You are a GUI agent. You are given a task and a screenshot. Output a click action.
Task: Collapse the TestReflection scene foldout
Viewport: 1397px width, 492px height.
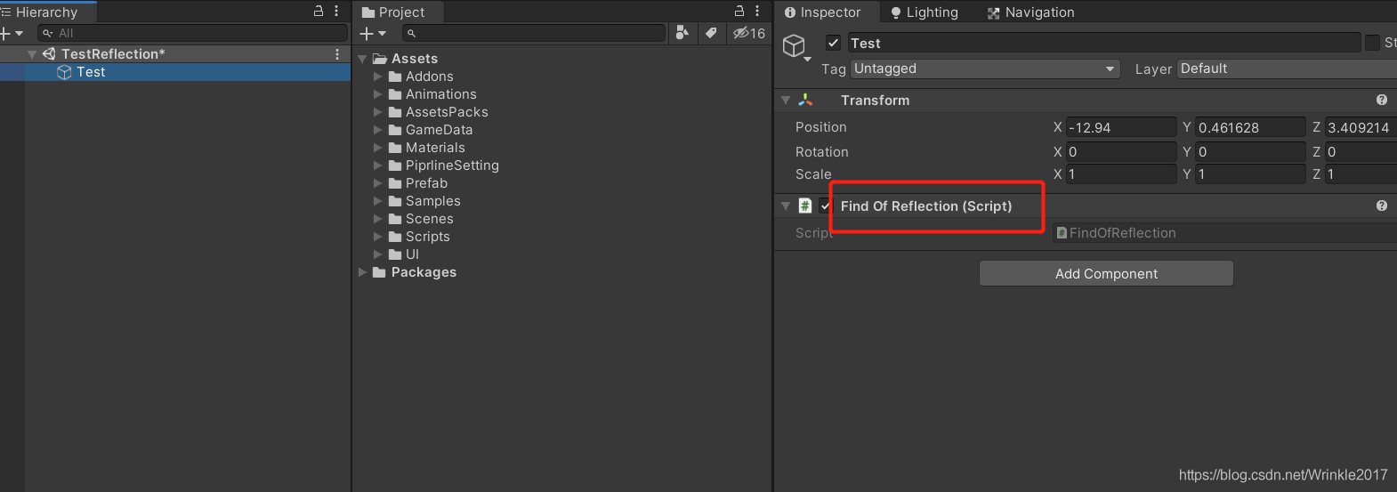pos(32,54)
